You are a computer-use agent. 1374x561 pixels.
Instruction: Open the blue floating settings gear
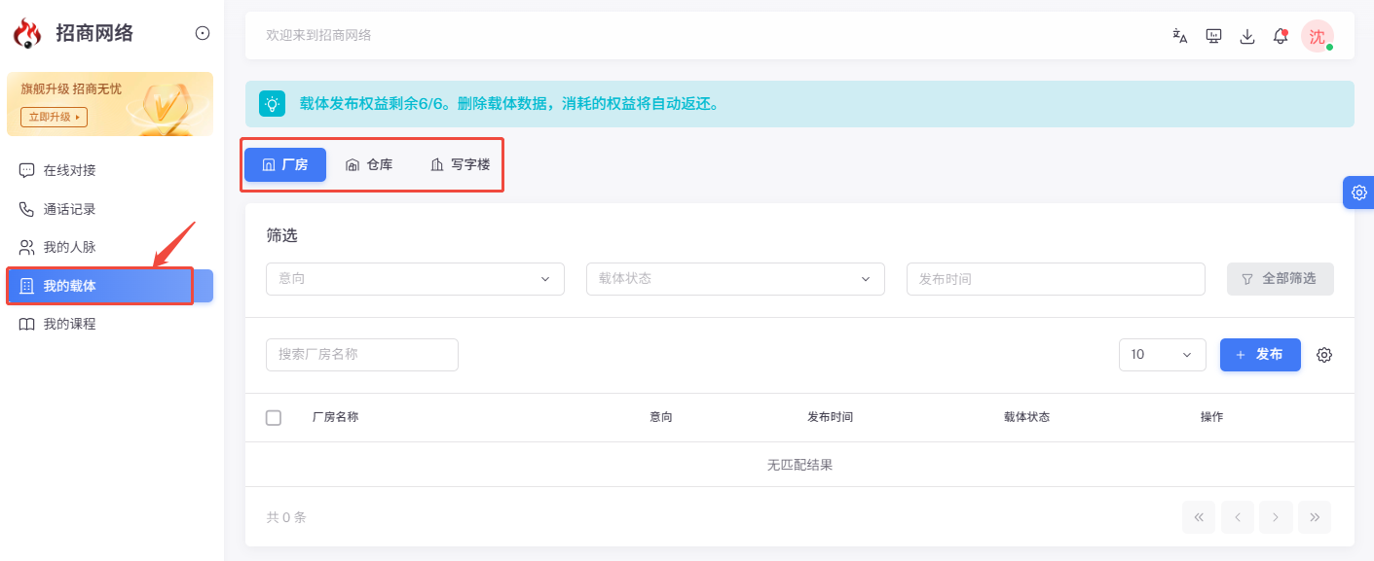tap(1358, 193)
